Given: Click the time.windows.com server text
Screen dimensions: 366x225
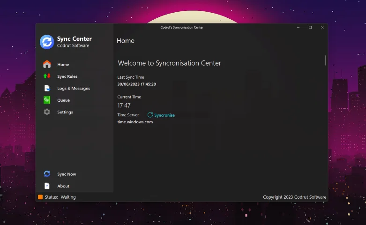Looking at the screenshot, I should coord(135,122).
